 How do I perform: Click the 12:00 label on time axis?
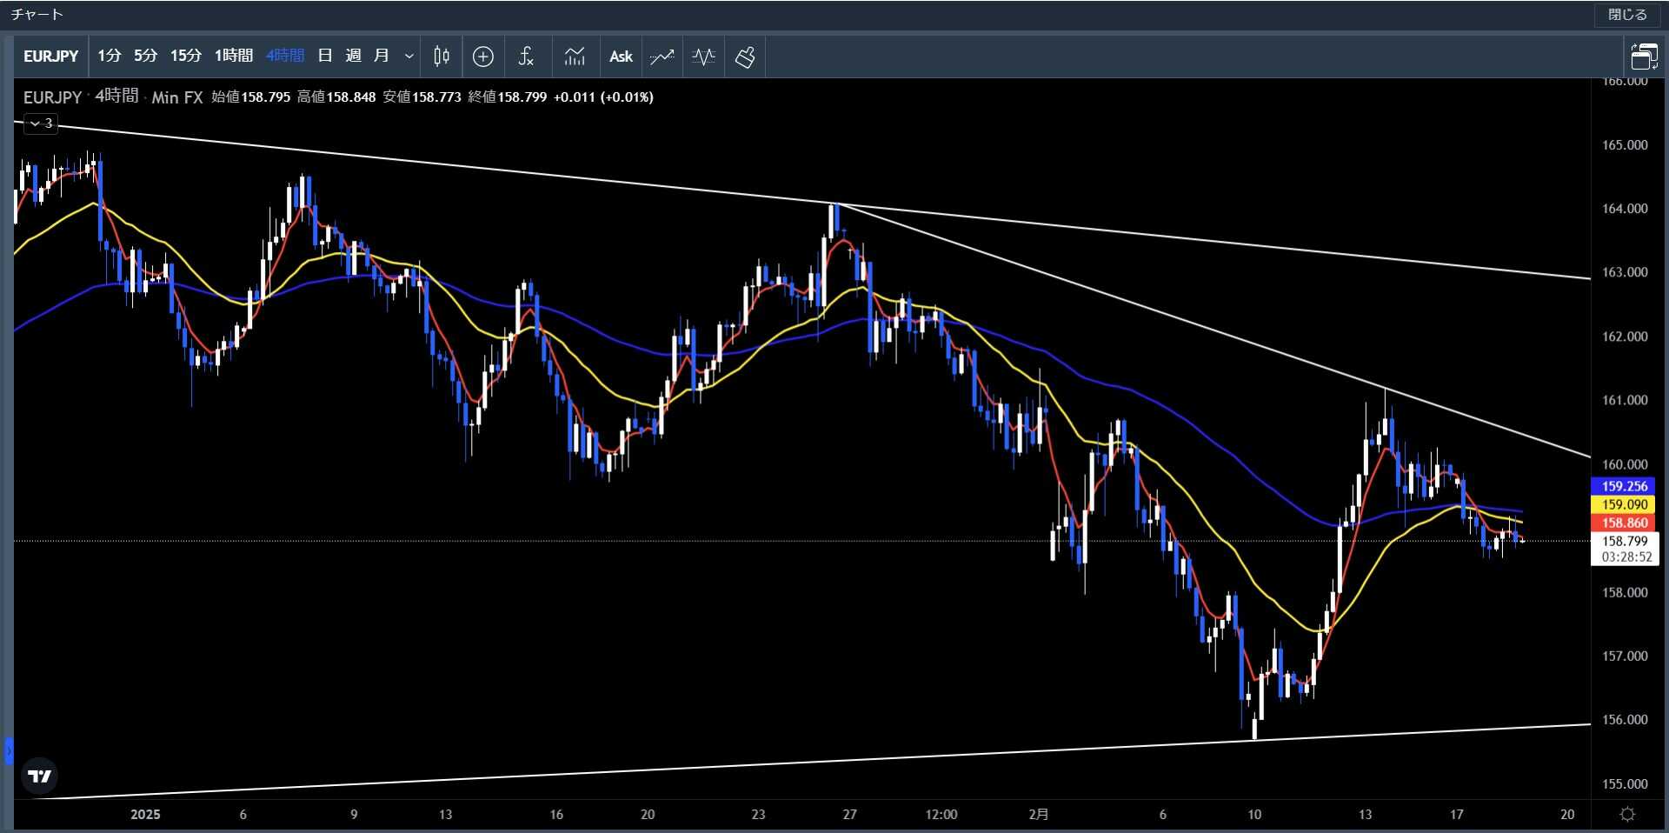coord(941,815)
